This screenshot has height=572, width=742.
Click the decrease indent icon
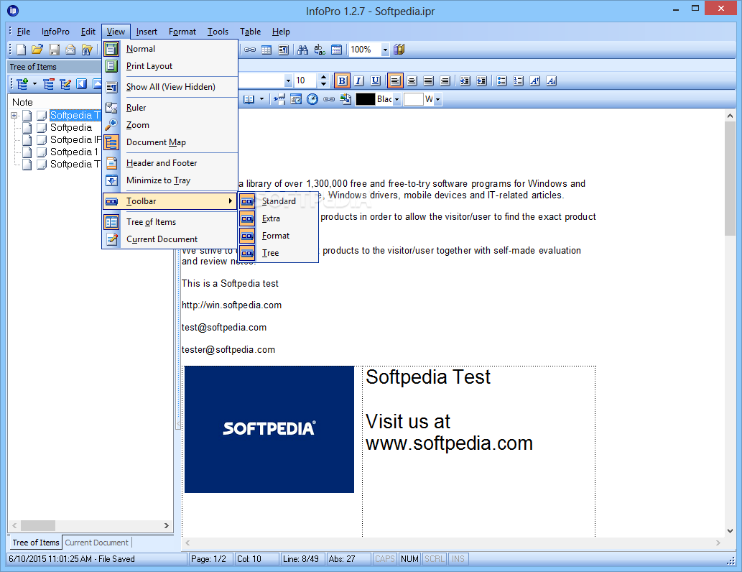point(465,81)
